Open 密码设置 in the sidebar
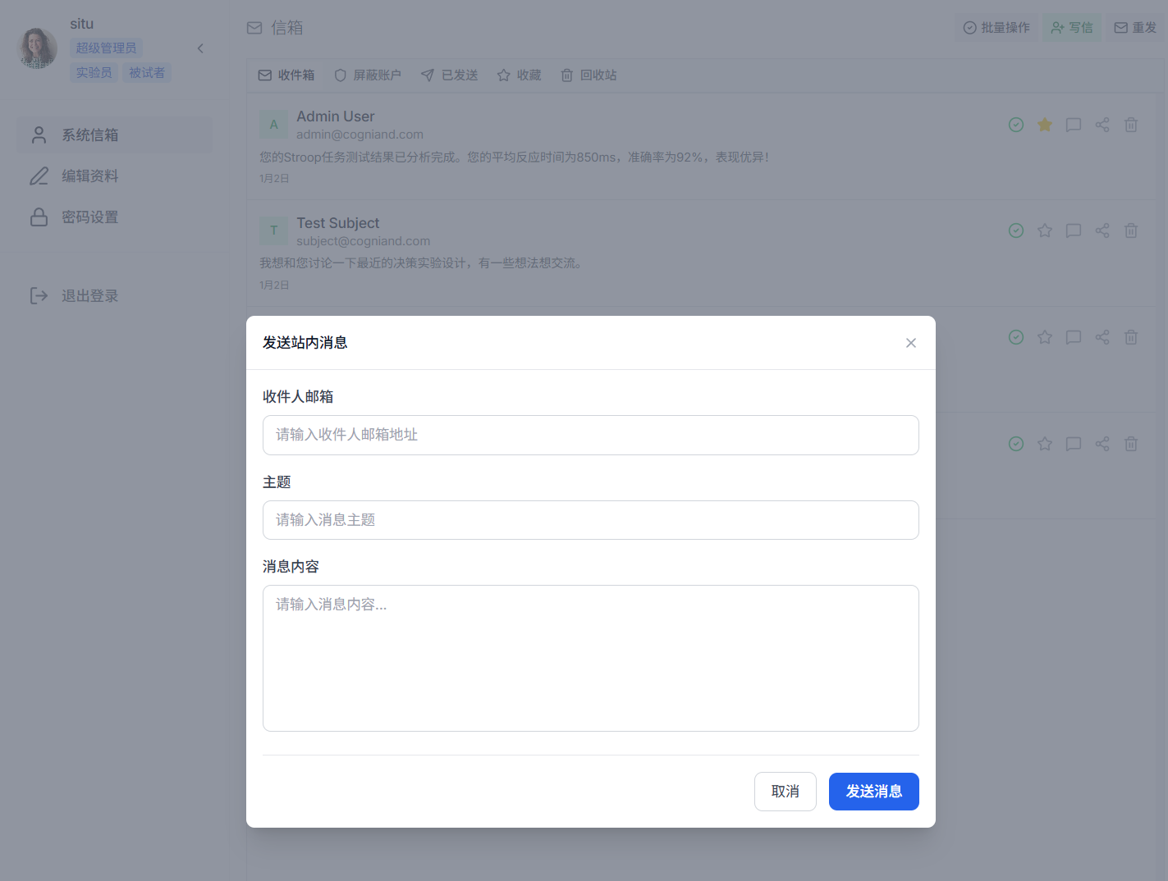Viewport: 1168px width, 881px height. coord(115,217)
